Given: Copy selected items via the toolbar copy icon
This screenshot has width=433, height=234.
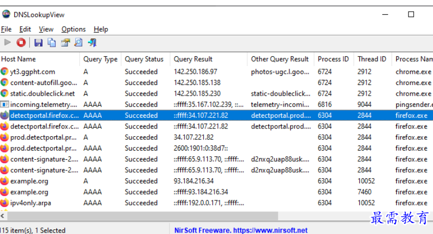Looking at the screenshot, I should tap(52, 42).
